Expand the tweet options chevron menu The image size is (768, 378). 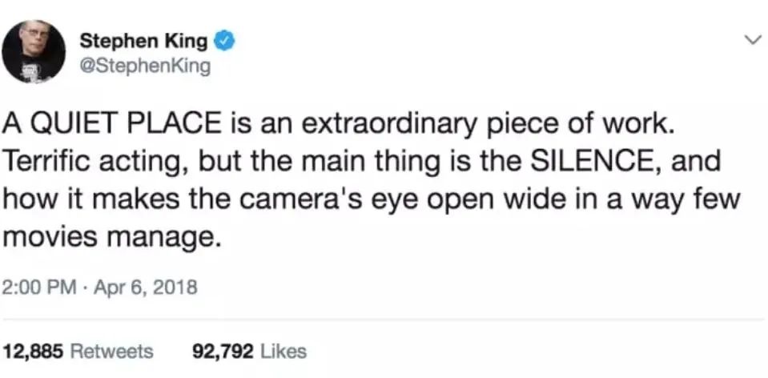pos(750,39)
